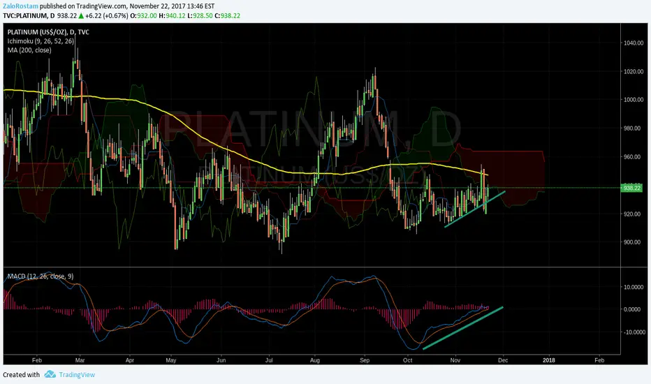
Task: Click the Feb label after 2018 on time axis
Action: coord(599,360)
